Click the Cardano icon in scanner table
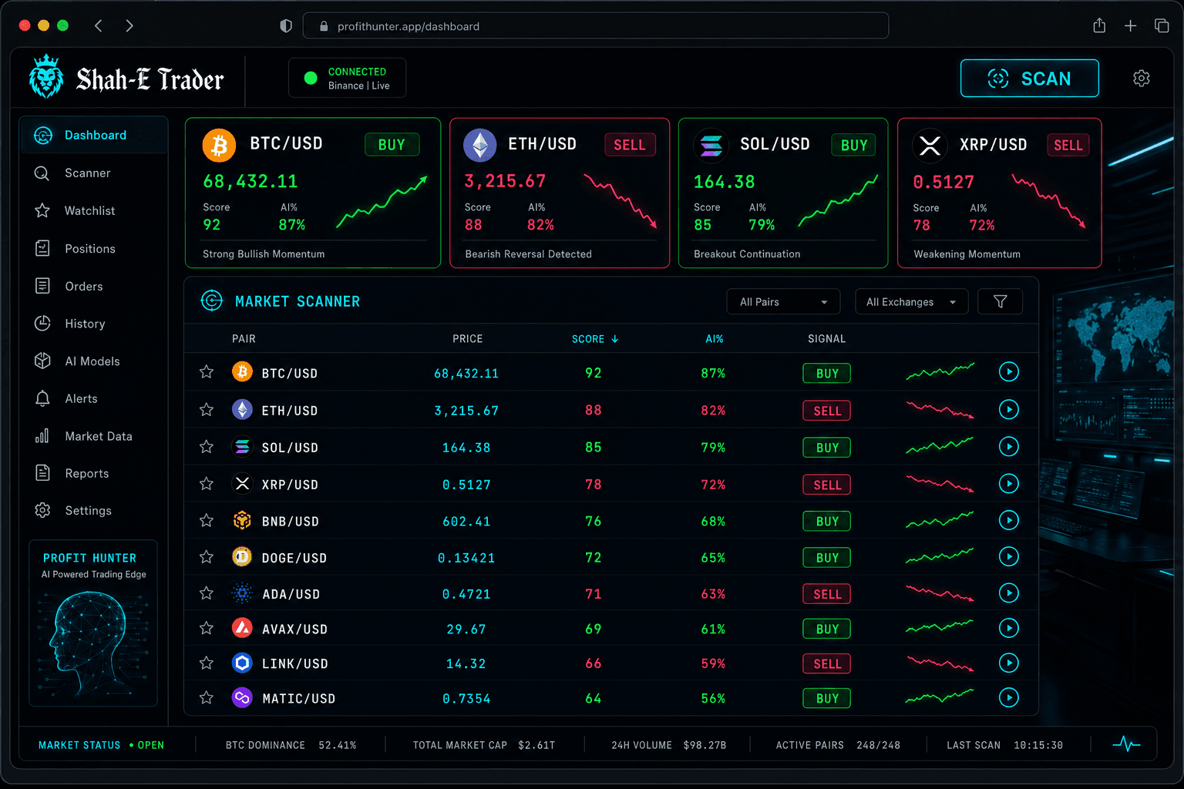Screen dimensions: 1184x789 click(242, 593)
